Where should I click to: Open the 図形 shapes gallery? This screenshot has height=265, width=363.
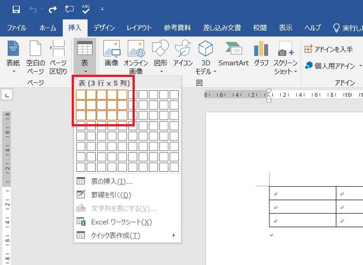point(161,57)
